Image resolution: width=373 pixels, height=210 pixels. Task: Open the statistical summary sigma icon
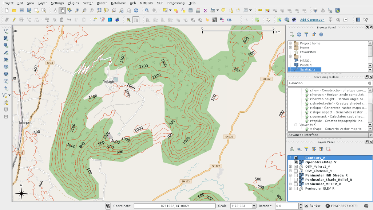point(205,11)
